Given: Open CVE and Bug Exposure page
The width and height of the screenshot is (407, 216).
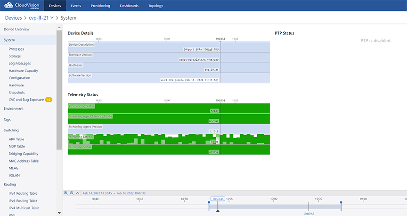Looking at the screenshot, I should (x=26, y=100).
